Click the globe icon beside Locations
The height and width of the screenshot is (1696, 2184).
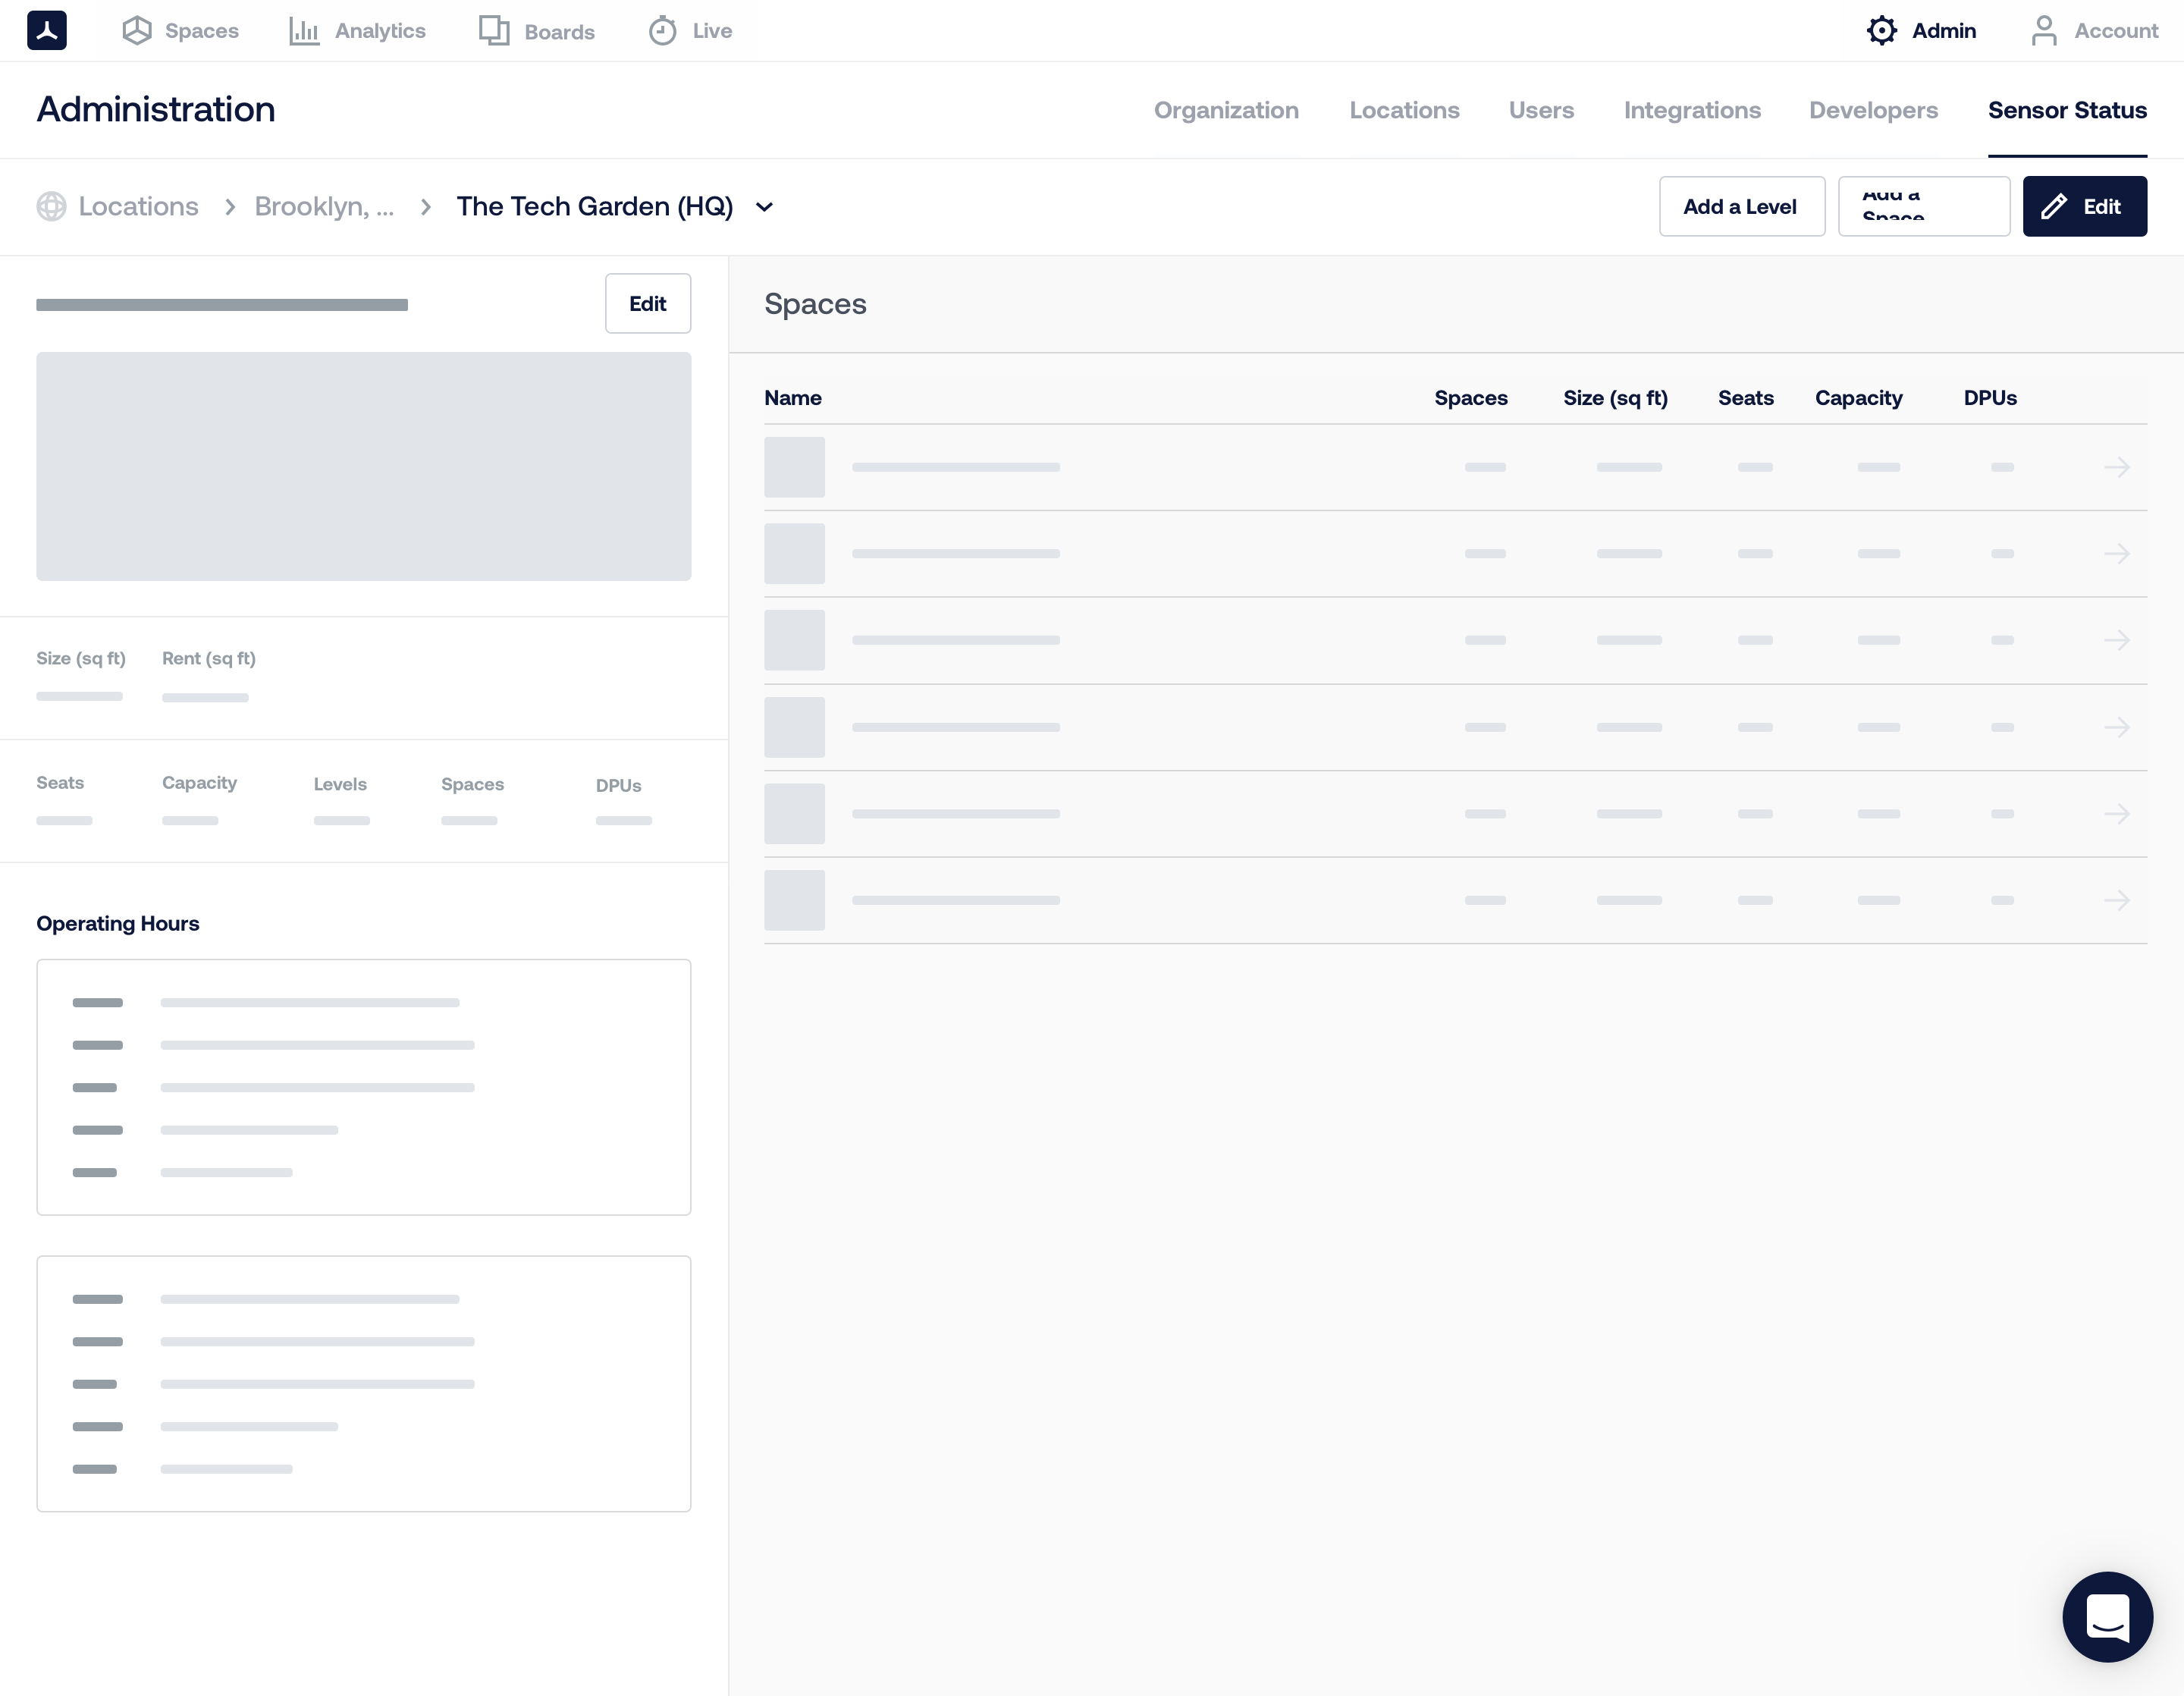point(51,206)
